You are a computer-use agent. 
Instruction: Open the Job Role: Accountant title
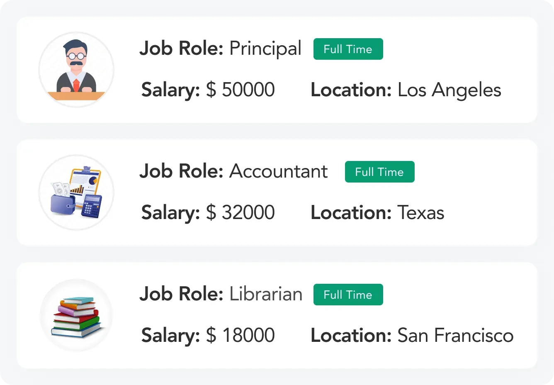coord(233,171)
